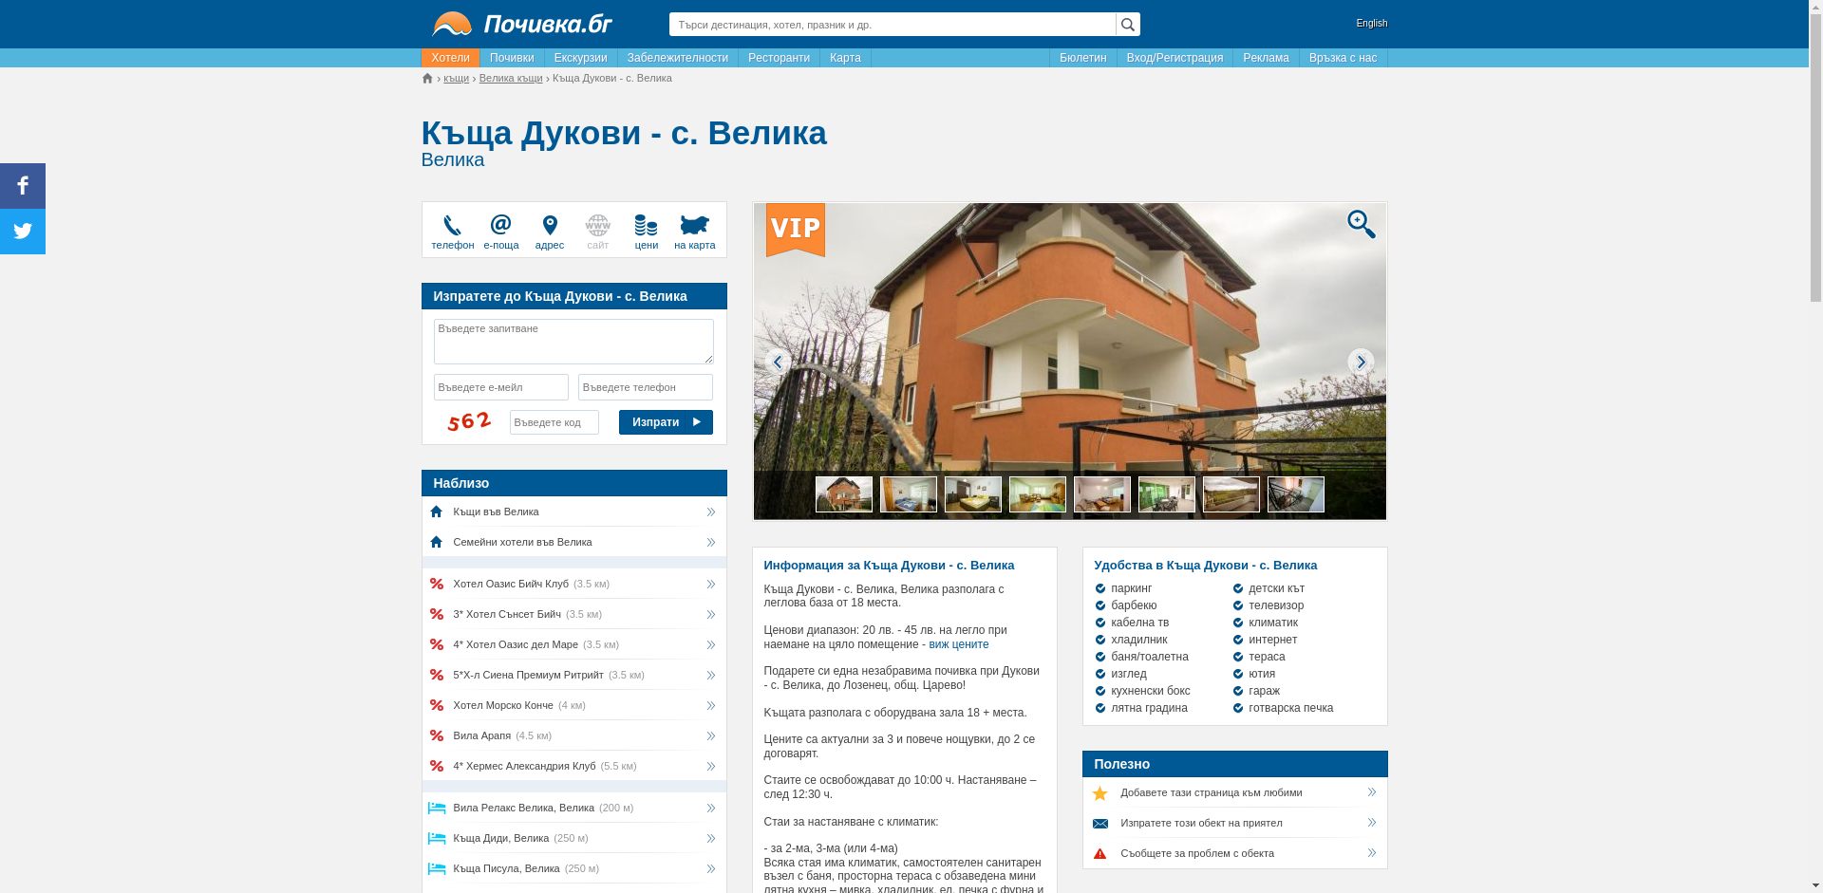
Task: Advance the photo gallery with the right arrow
Action: pos(1361,362)
